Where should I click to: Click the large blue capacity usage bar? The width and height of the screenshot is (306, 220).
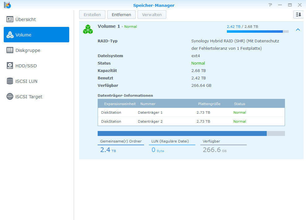pos(191,133)
